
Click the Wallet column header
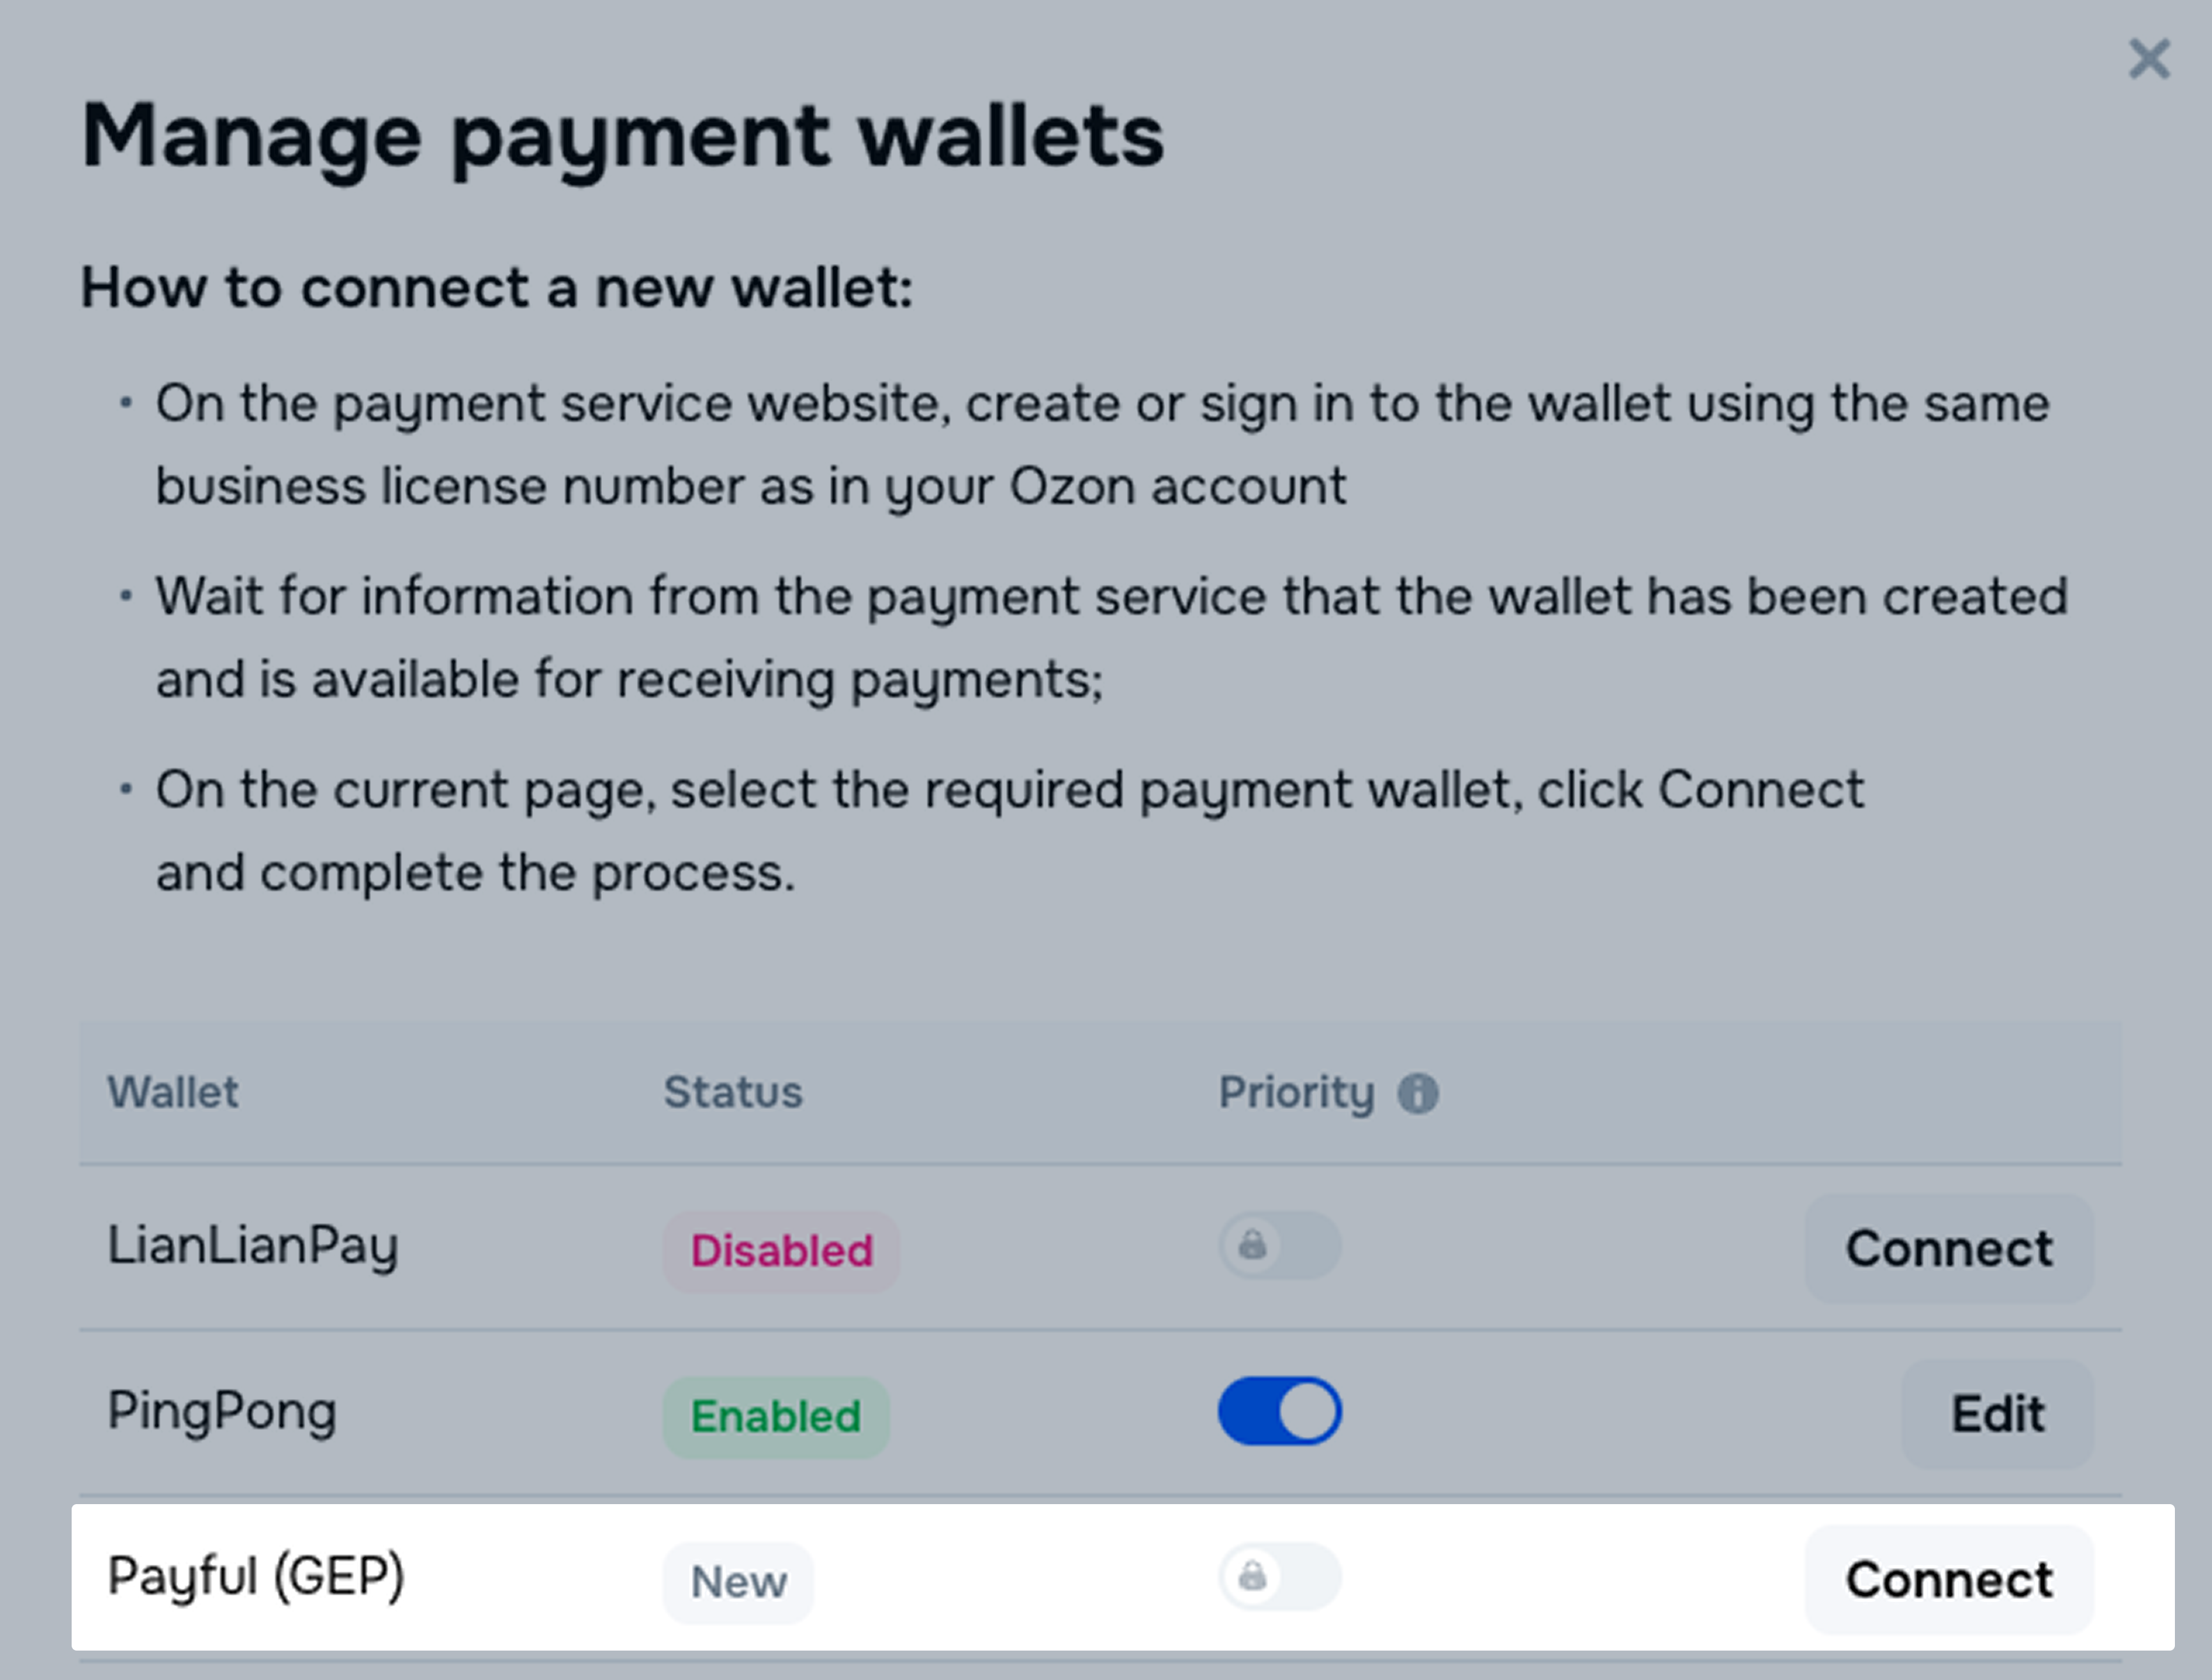(x=173, y=1092)
